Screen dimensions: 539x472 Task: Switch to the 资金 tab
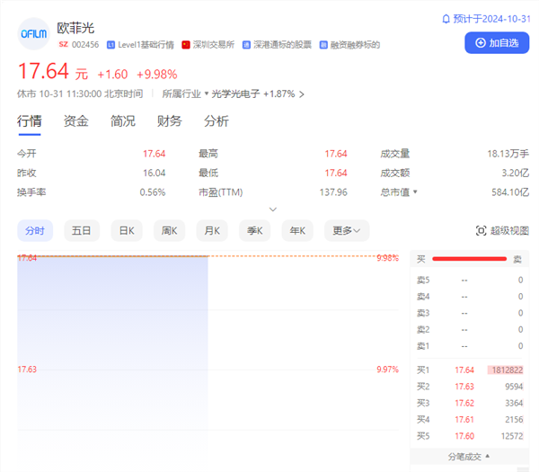click(76, 121)
